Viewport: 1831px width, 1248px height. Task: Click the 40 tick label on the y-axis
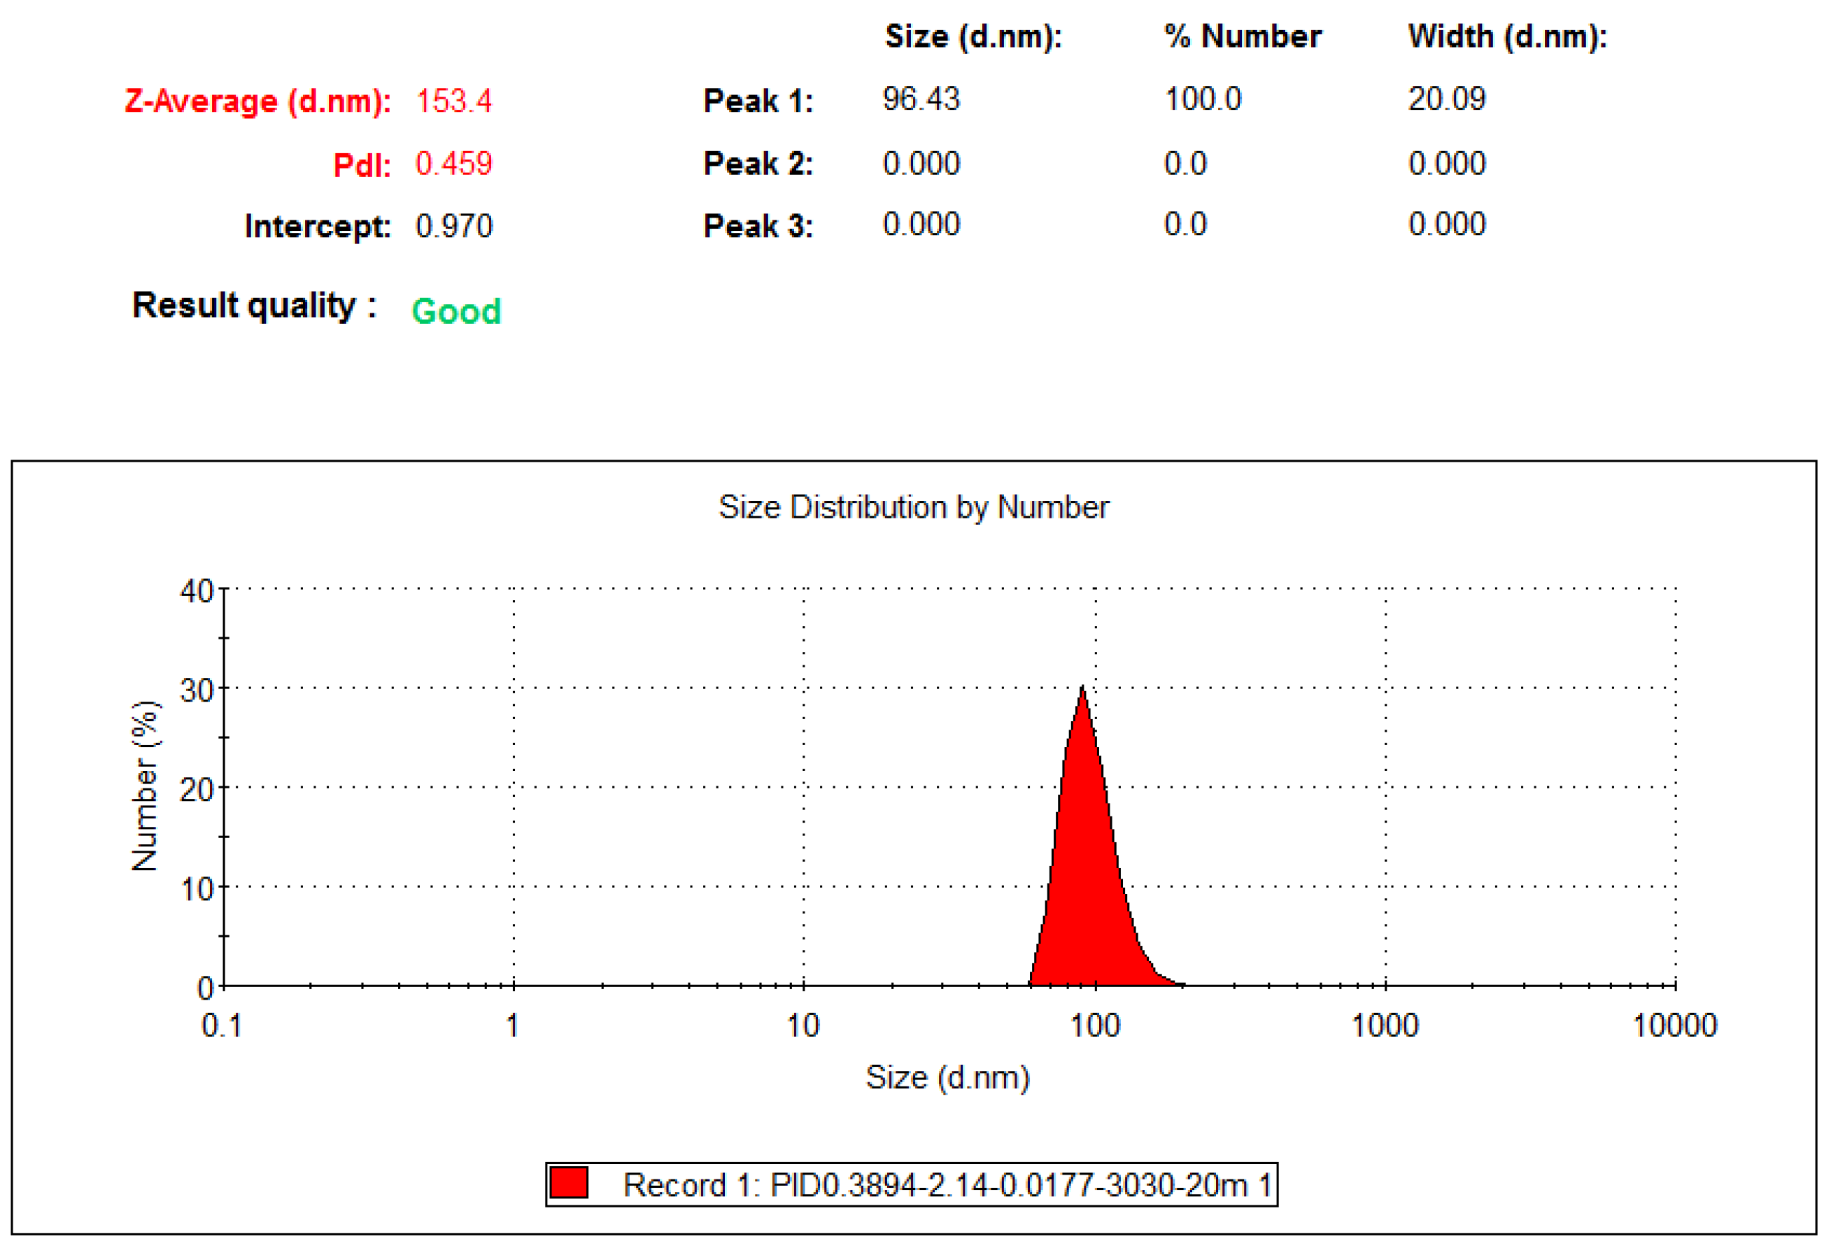tap(196, 591)
